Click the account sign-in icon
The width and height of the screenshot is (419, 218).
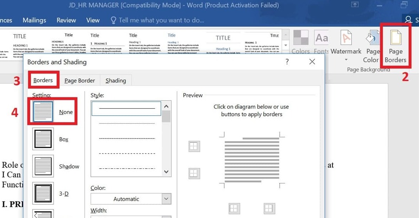point(408,20)
